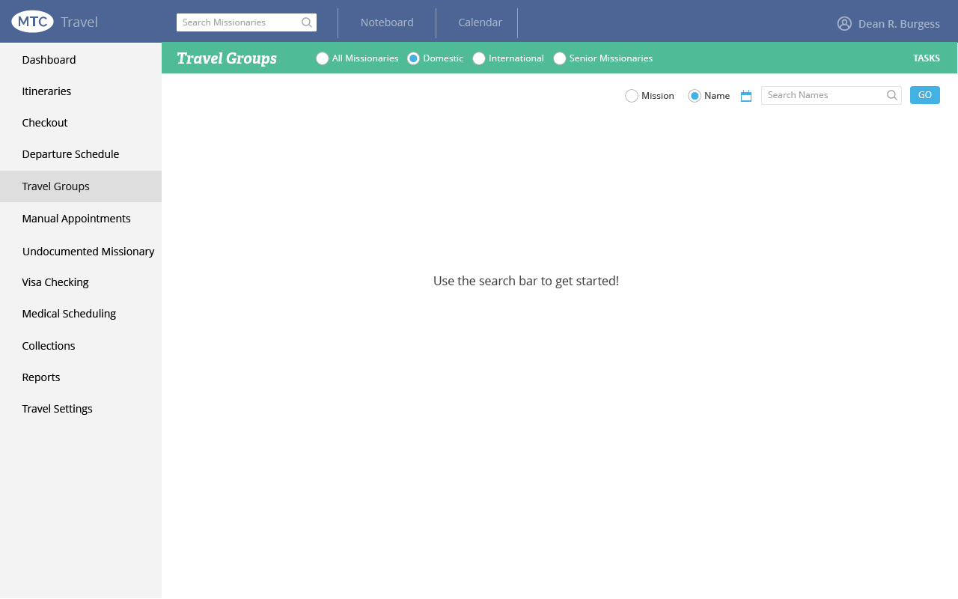Click the user profile avatar icon
The image size is (958, 599).
tap(844, 23)
